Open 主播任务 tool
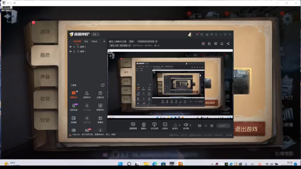This screenshot has height=169, width=301. tap(100, 95)
